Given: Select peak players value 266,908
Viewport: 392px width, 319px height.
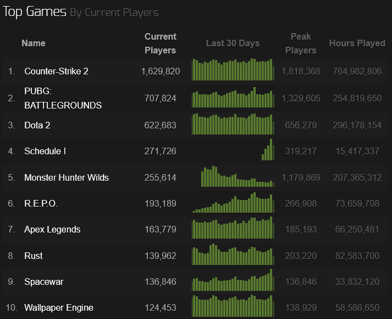Looking at the screenshot, I should point(301,203).
